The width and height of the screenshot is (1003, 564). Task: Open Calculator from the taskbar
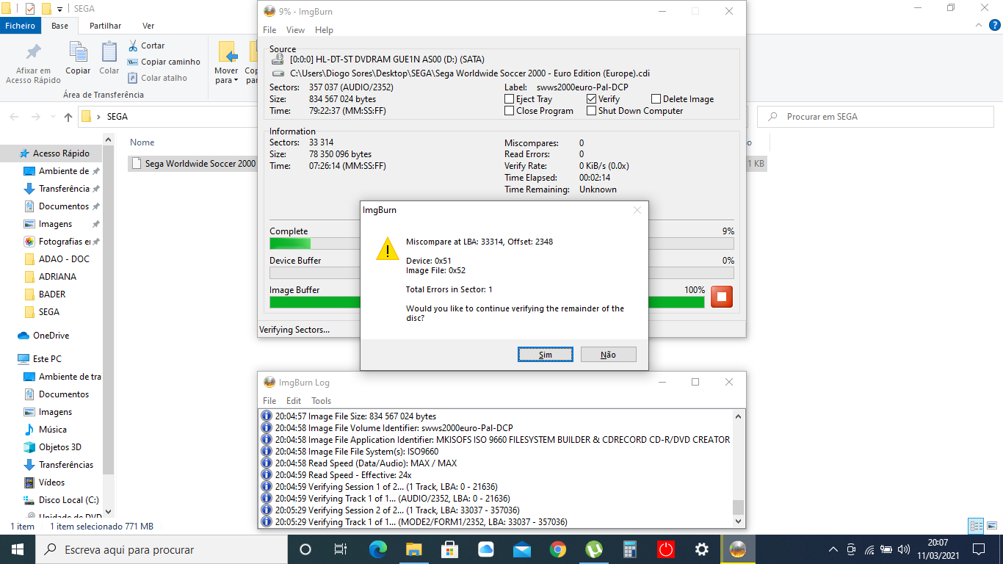[x=629, y=549]
